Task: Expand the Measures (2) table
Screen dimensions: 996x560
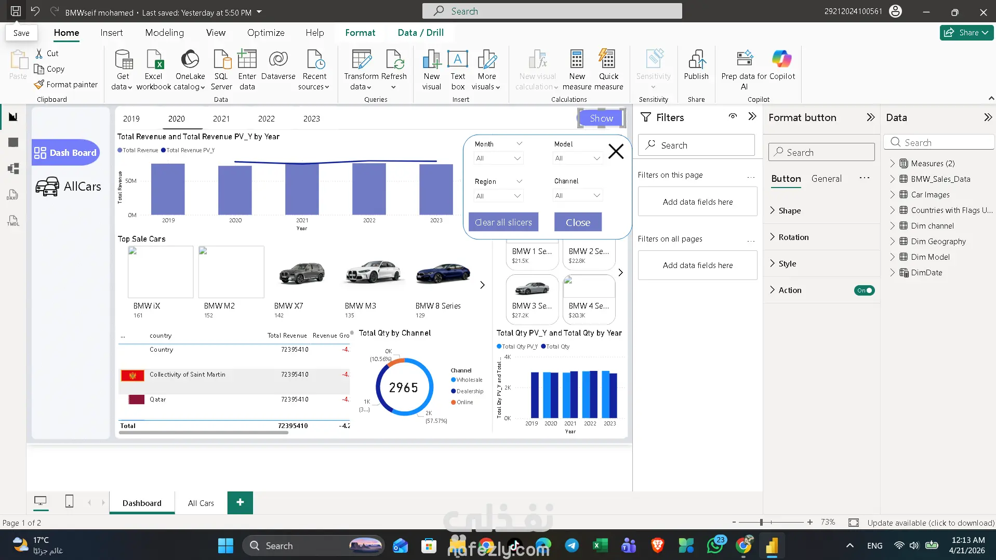Action: point(892,164)
